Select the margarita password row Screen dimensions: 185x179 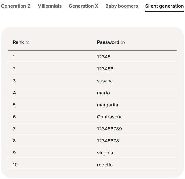pos(107,105)
